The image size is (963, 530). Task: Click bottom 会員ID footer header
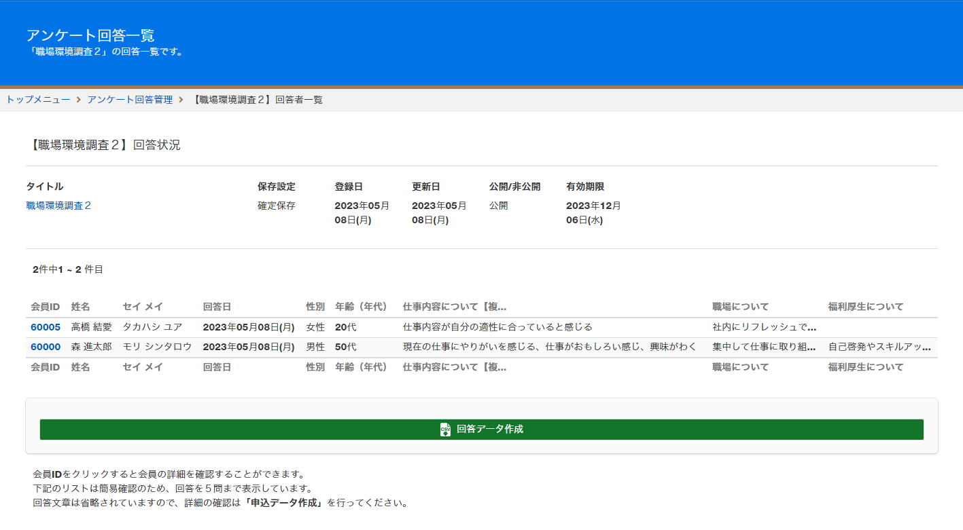pos(46,367)
